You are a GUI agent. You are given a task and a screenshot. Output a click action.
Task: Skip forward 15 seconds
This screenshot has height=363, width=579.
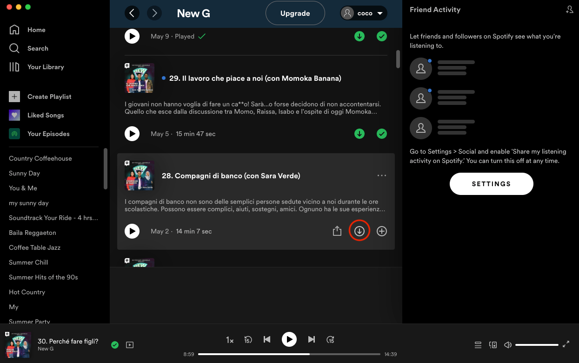pyautogui.click(x=330, y=340)
